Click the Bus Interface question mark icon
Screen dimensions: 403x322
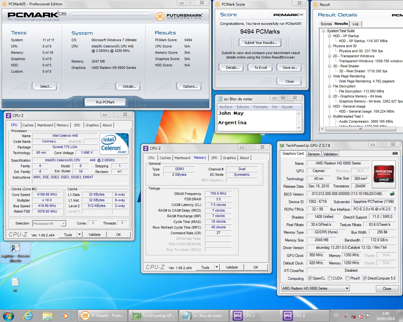[394, 209]
